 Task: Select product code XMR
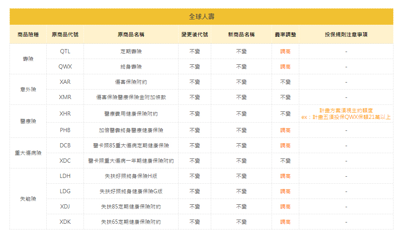click(x=65, y=97)
